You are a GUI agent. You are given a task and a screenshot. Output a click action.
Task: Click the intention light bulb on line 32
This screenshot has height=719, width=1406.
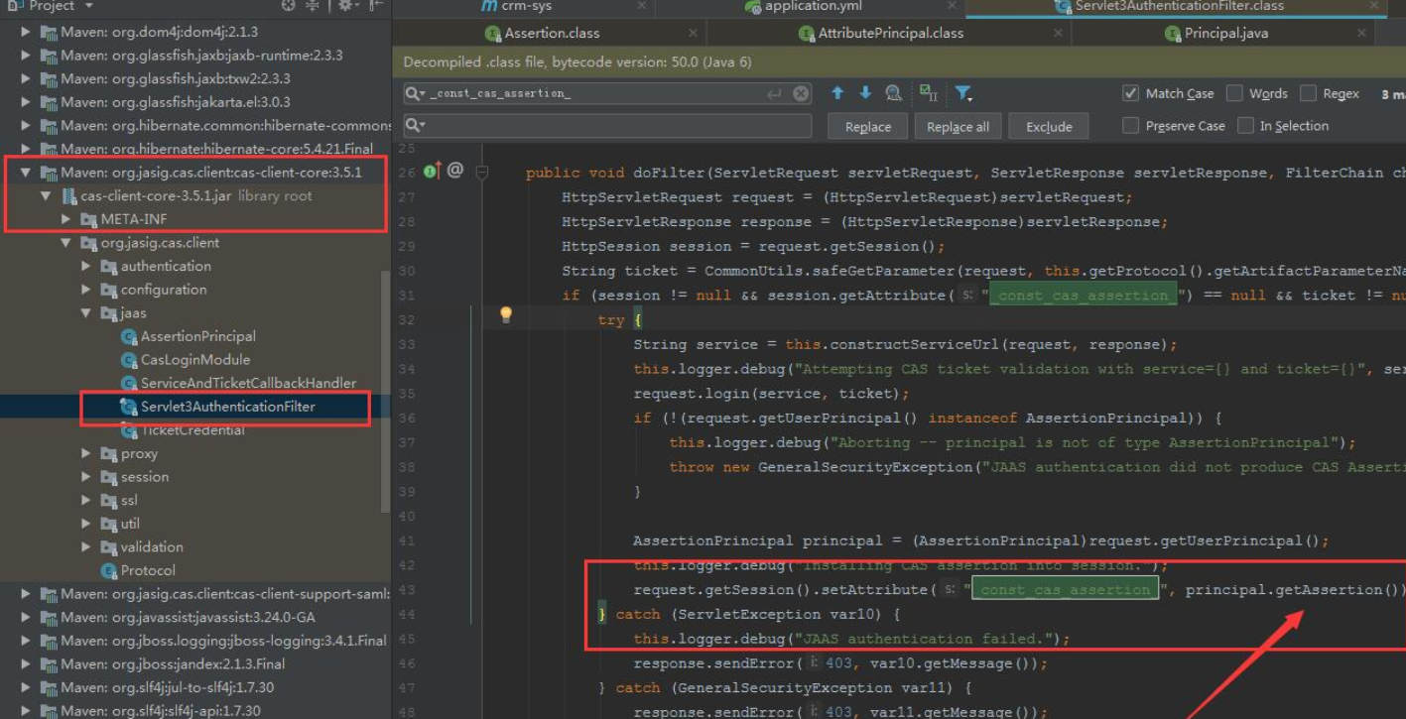pos(506,315)
